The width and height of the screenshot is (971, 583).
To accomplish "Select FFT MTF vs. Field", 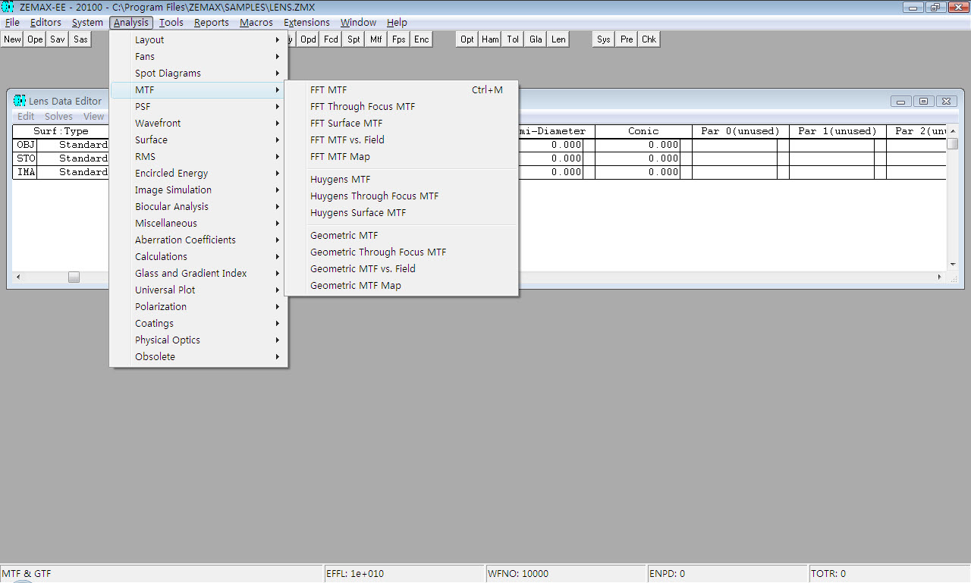I will 401,139.
